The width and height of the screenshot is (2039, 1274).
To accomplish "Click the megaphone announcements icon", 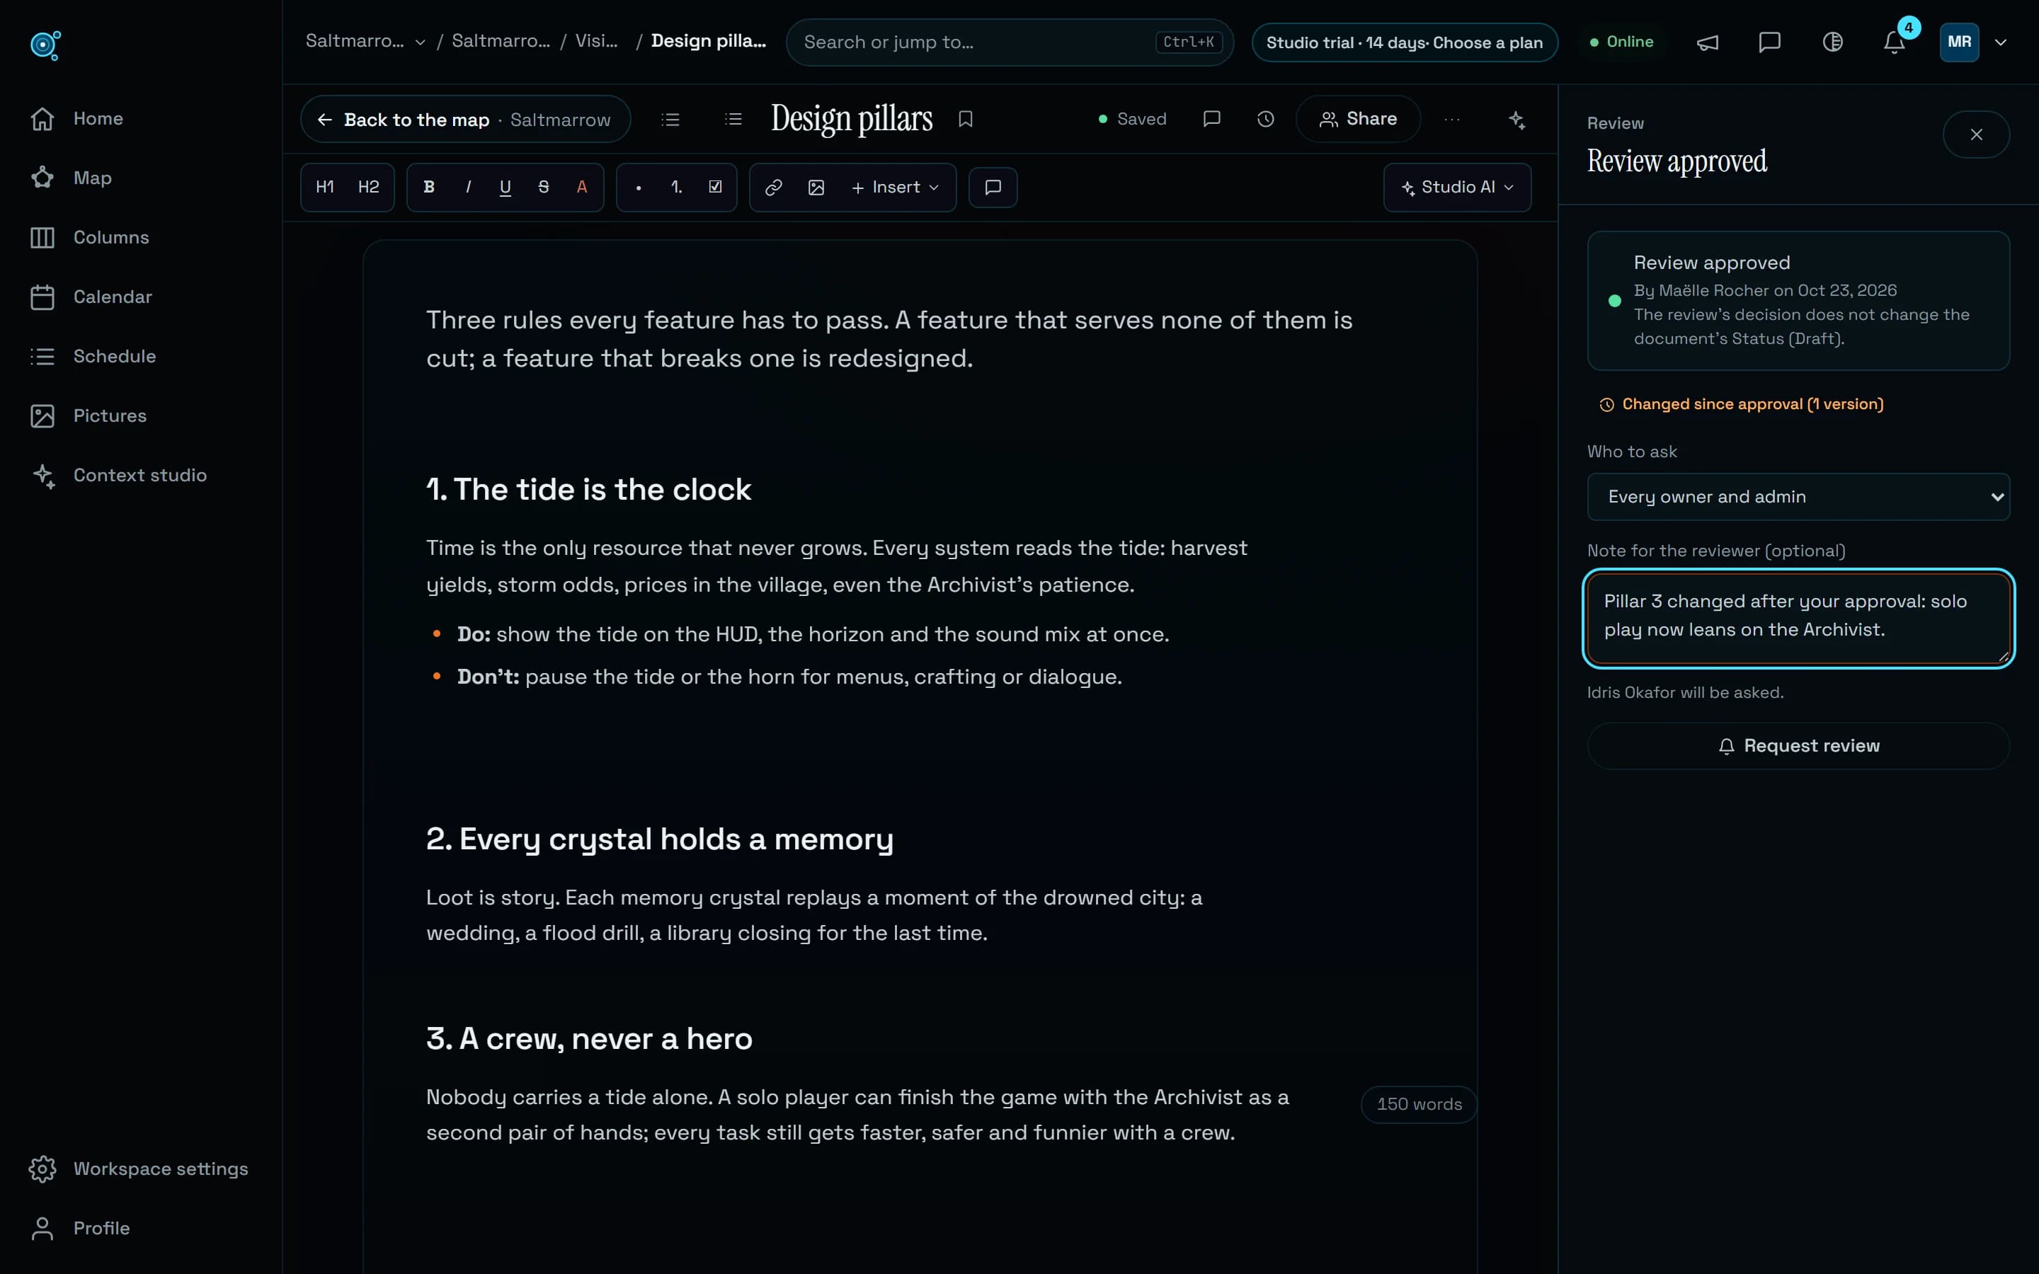I will [1707, 42].
